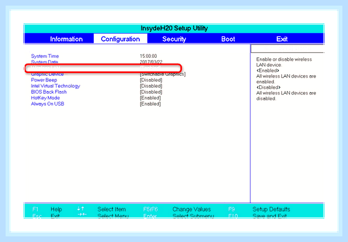348x242 pixels.
Task: Go to the Boot tab
Action: [x=228, y=39]
